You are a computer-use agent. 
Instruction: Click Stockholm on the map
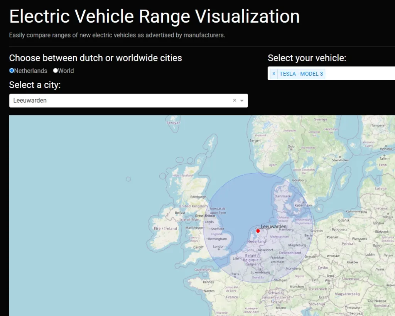pos(340,160)
